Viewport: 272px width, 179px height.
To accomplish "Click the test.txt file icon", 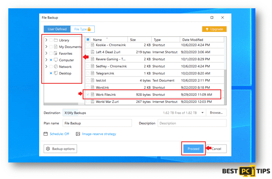I will 93,80.
